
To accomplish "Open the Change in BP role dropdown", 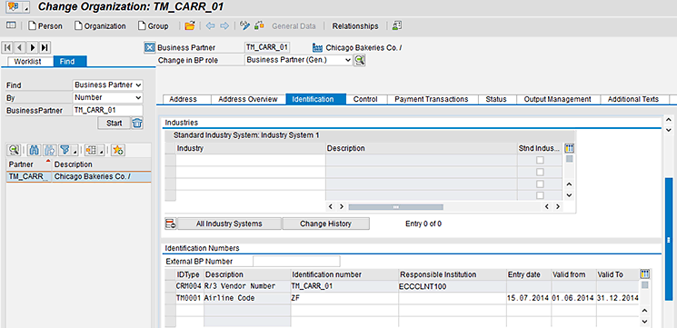I will pyautogui.click(x=299, y=60).
